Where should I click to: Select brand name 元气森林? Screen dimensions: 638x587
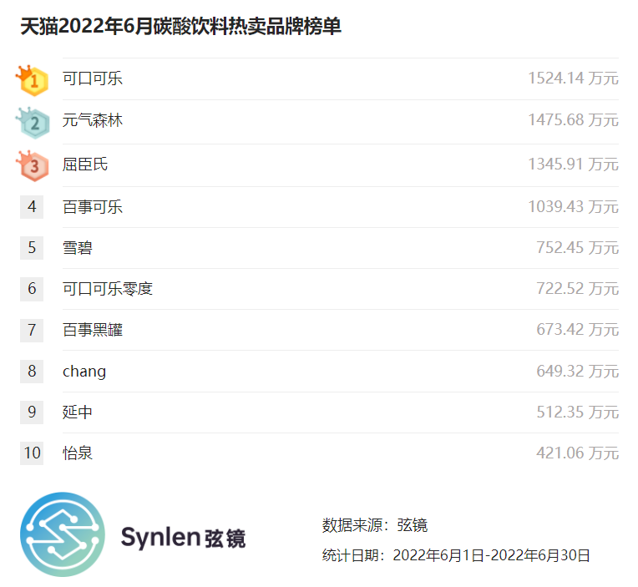pos(93,120)
